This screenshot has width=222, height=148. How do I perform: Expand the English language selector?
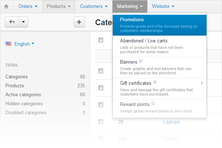[x=25, y=44]
